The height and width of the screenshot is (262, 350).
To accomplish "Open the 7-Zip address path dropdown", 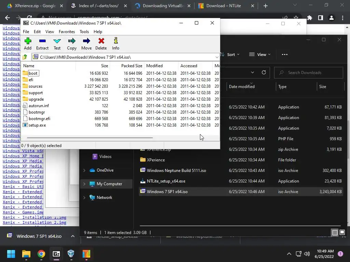I will click(x=217, y=57).
